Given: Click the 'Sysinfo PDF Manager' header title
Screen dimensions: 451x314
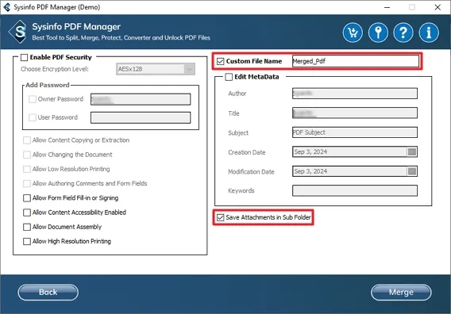Looking at the screenshot, I should point(76,27).
